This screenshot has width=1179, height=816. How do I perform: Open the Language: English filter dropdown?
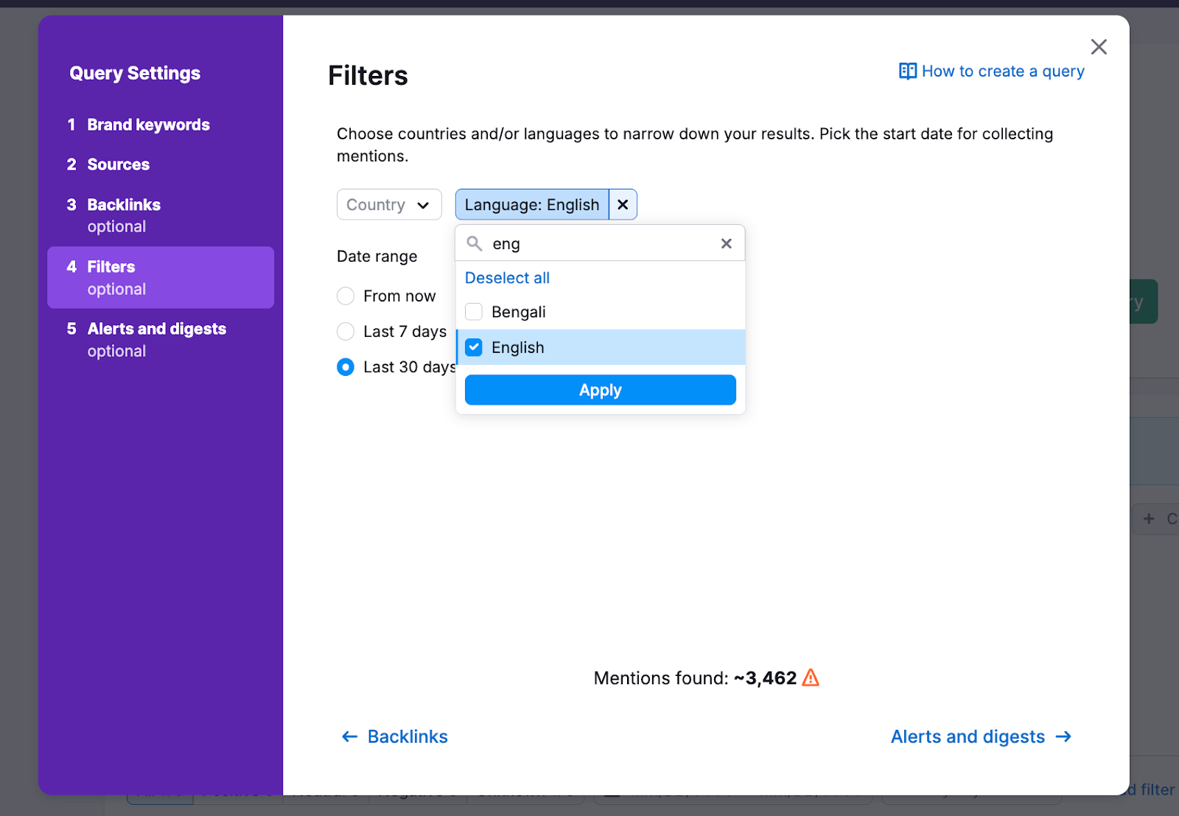tap(531, 204)
